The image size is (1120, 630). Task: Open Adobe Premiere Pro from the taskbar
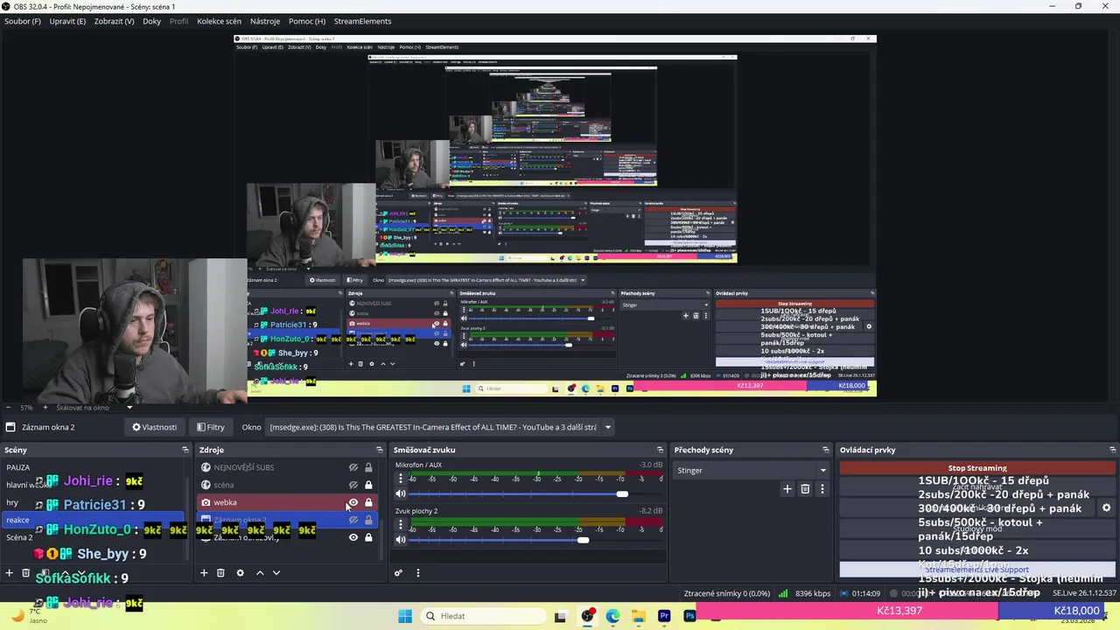[x=664, y=616]
